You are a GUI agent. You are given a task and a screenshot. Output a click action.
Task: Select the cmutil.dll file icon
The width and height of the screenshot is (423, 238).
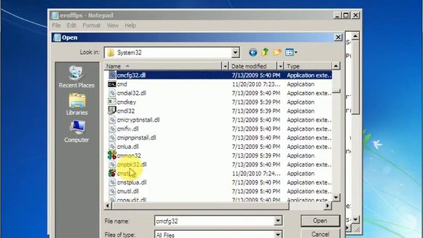[x=112, y=191]
